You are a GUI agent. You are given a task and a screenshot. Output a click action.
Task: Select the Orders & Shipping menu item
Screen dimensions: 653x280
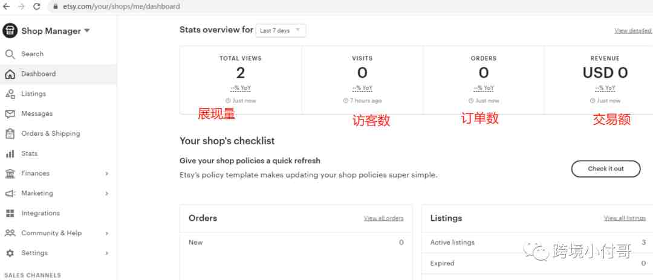coord(58,134)
